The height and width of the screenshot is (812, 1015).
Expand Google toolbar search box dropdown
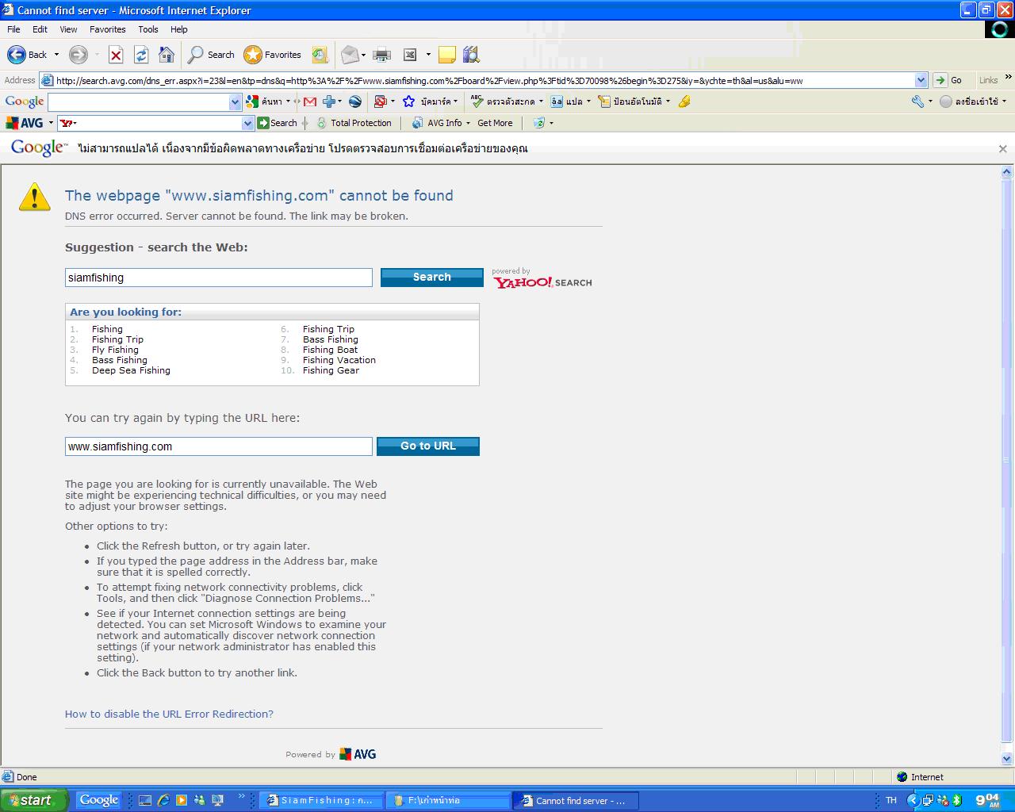(235, 102)
